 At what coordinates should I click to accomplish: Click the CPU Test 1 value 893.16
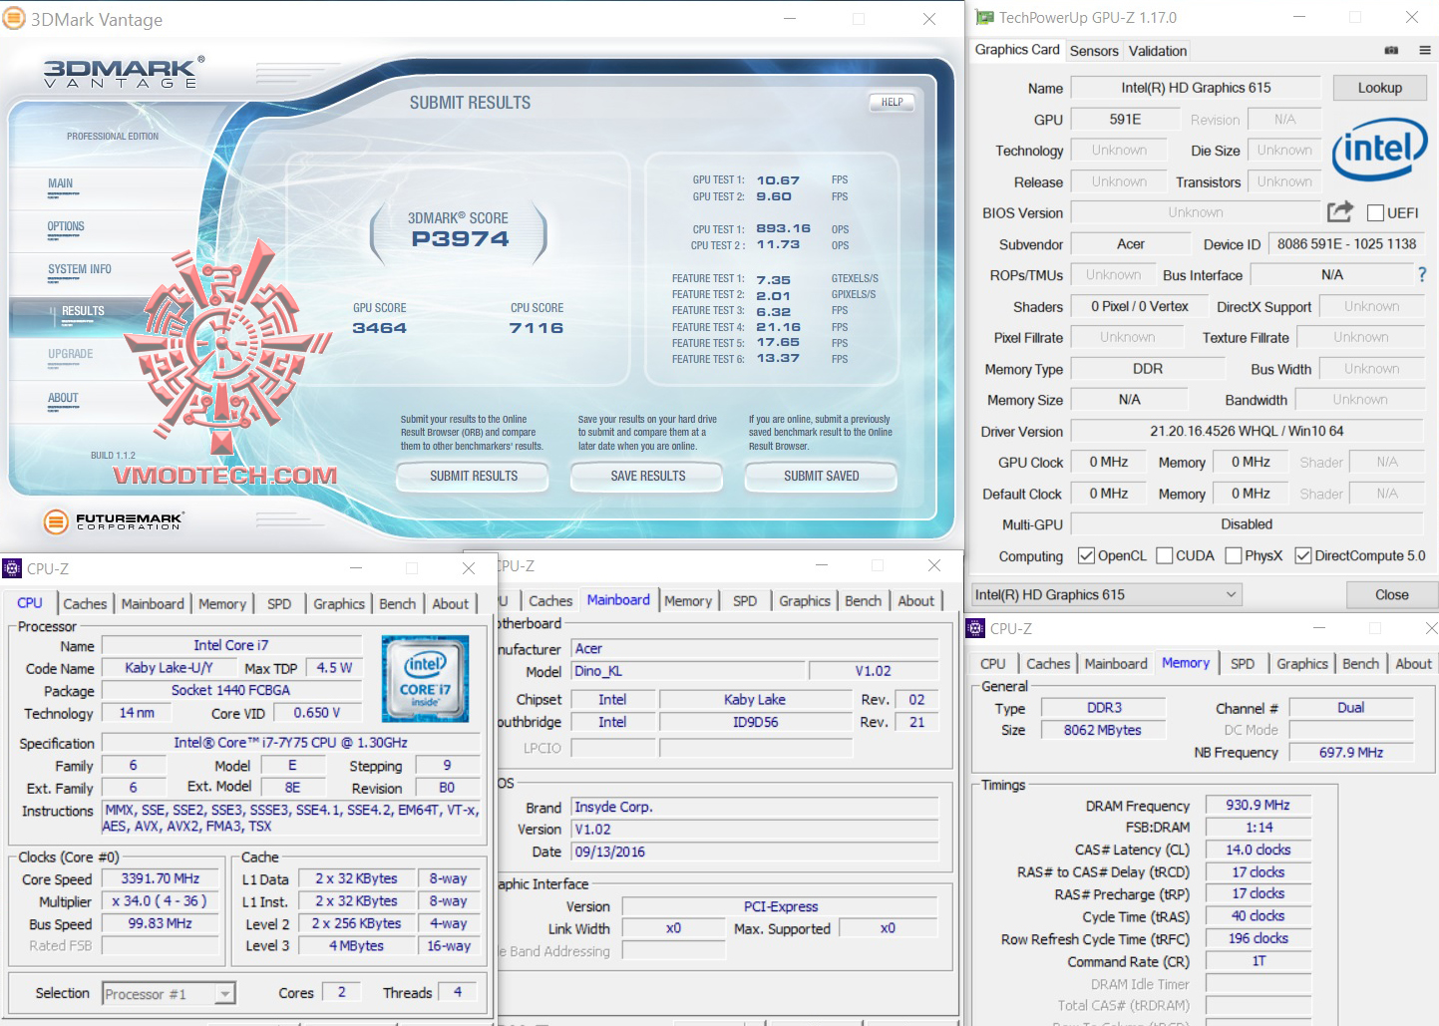(x=783, y=228)
